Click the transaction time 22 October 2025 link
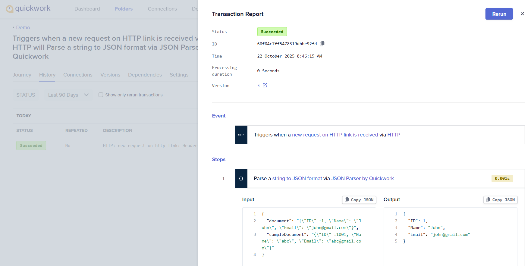531x266 pixels. (x=290, y=56)
